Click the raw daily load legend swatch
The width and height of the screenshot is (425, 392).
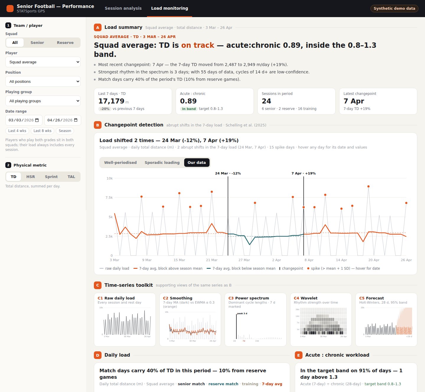coord(102,269)
